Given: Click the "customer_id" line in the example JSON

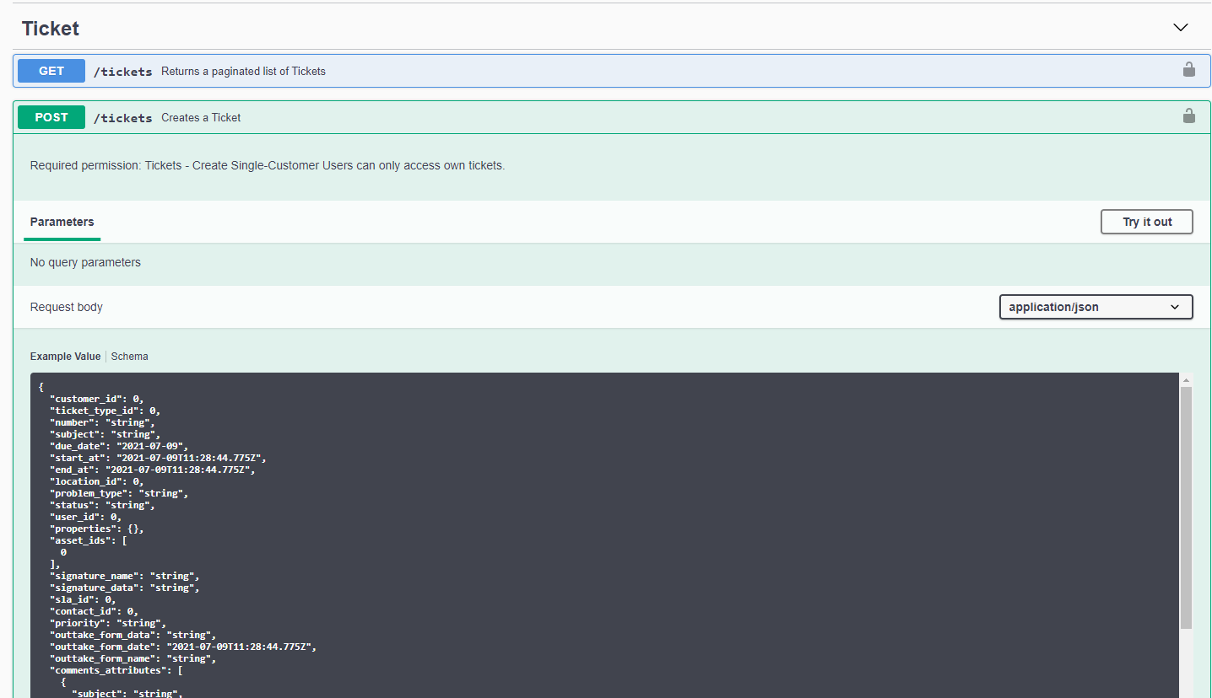Looking at the screenshot, I should (101, 399).
